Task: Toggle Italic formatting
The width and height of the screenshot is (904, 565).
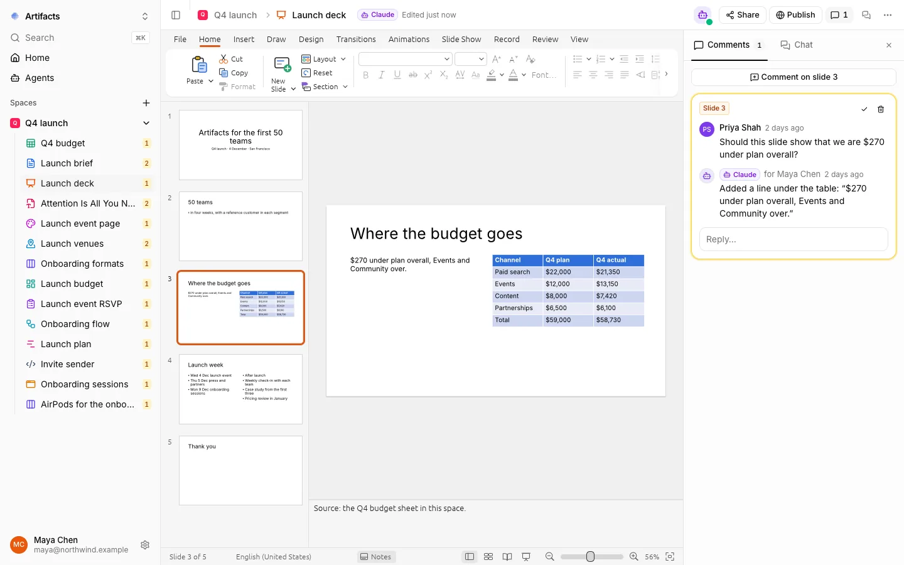Action: pos(382,75)
